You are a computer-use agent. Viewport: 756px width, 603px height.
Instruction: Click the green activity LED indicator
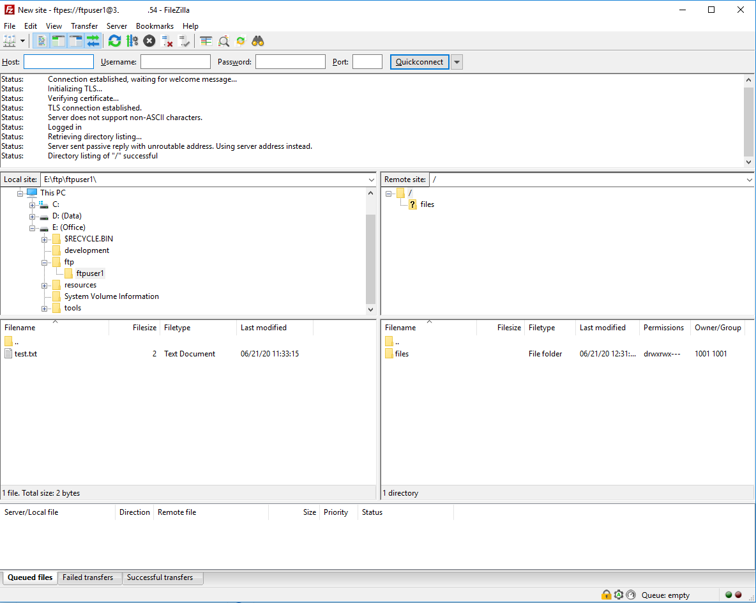(x=729, y=595)
